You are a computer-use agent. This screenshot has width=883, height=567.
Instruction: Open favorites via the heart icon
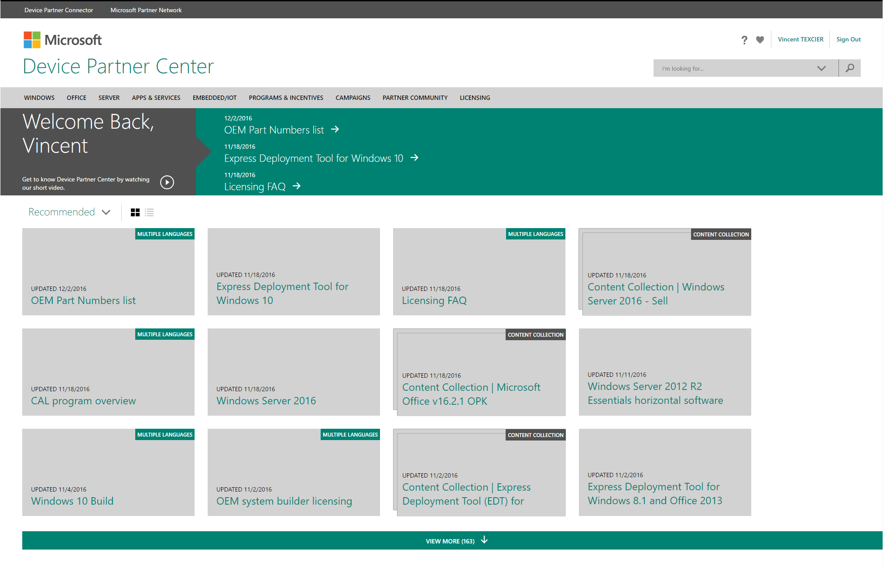tap(760, 40)
